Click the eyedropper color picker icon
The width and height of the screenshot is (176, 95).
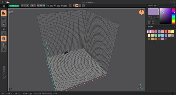[149, 22]
